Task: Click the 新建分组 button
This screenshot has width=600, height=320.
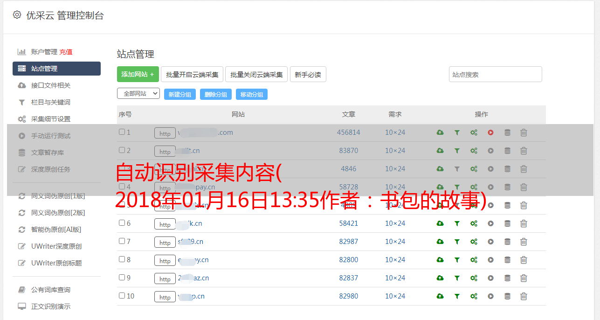Action: (x=180, y=94)
